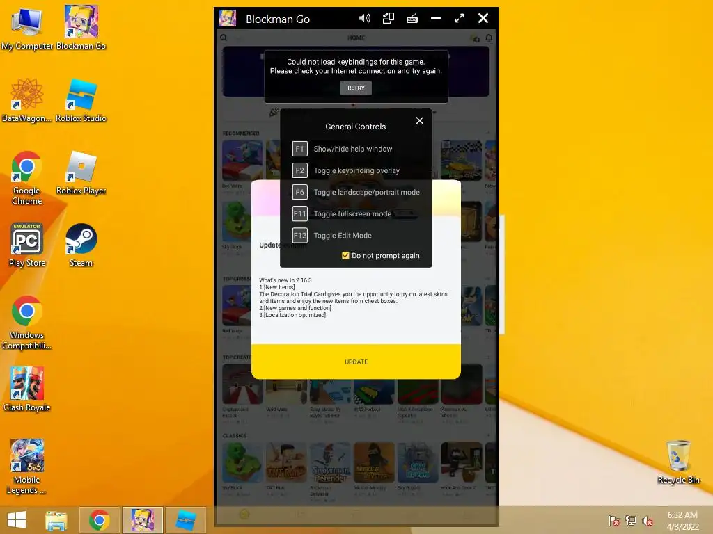Viewport: 713px width, 534px height.
Task: Click the Action Center flag tray icon
Action: pos(614,521)
